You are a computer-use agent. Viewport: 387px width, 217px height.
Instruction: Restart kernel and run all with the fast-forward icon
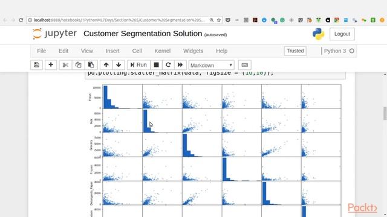180,65
